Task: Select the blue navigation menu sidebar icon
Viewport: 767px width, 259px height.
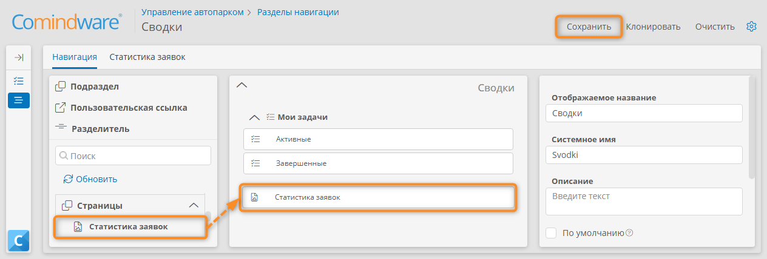Action: tap(19, 100)
